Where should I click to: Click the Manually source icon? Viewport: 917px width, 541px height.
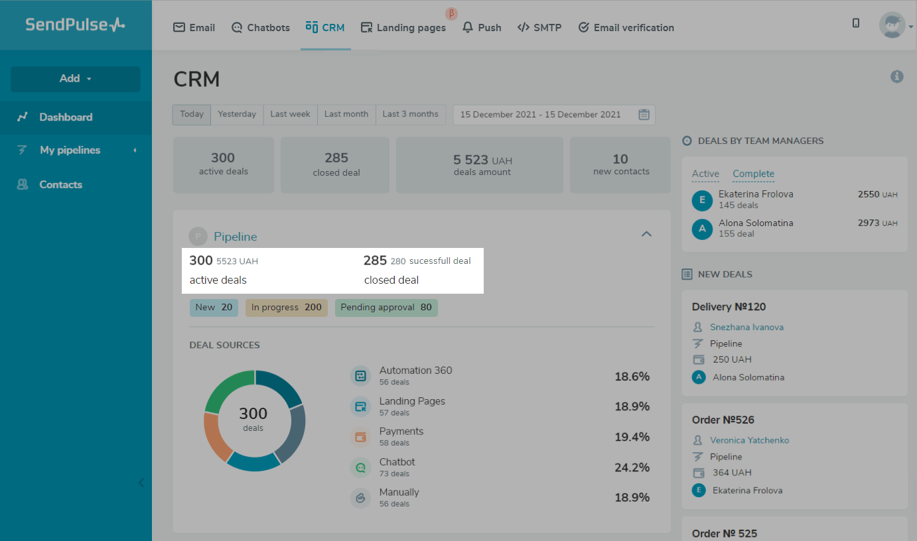tap(360, 498)
